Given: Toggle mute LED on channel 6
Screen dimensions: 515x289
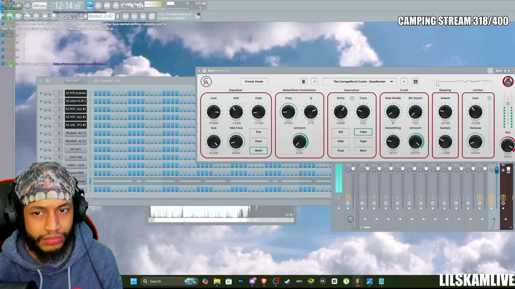Looking at the screenshot, I should [41, 133].
